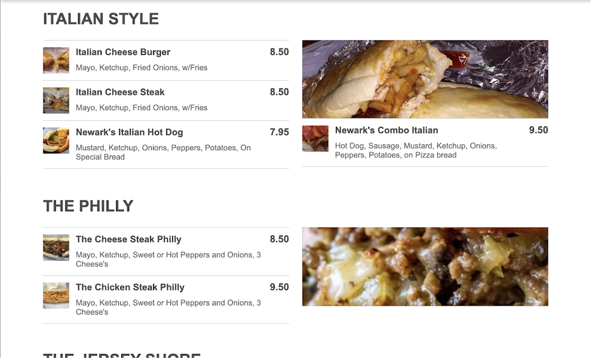Image resolution: width=591 pixels, height=358 pixels.
Task: Click the Italian Cheese Burger ingredients description
Action: [141, 68]
